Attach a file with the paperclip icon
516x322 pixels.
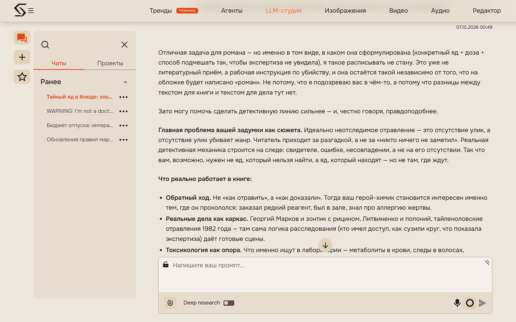tap(170, 303)
